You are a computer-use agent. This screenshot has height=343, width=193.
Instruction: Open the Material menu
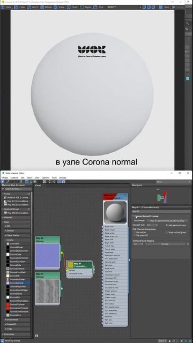tap(14, 177)
